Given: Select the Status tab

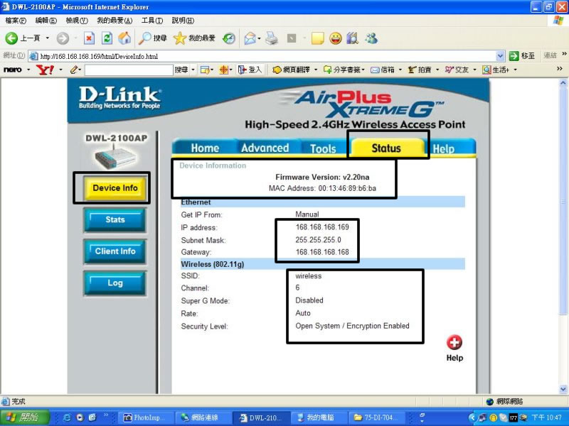Looking at the screenshot, I should click(386, 148).
